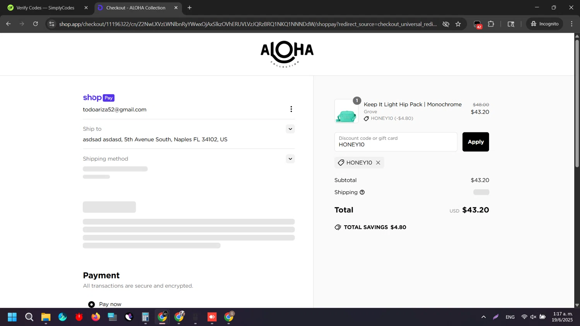Open the clock and date flyout
Viewport: 580px width, 326px height.
pos(563,317)
